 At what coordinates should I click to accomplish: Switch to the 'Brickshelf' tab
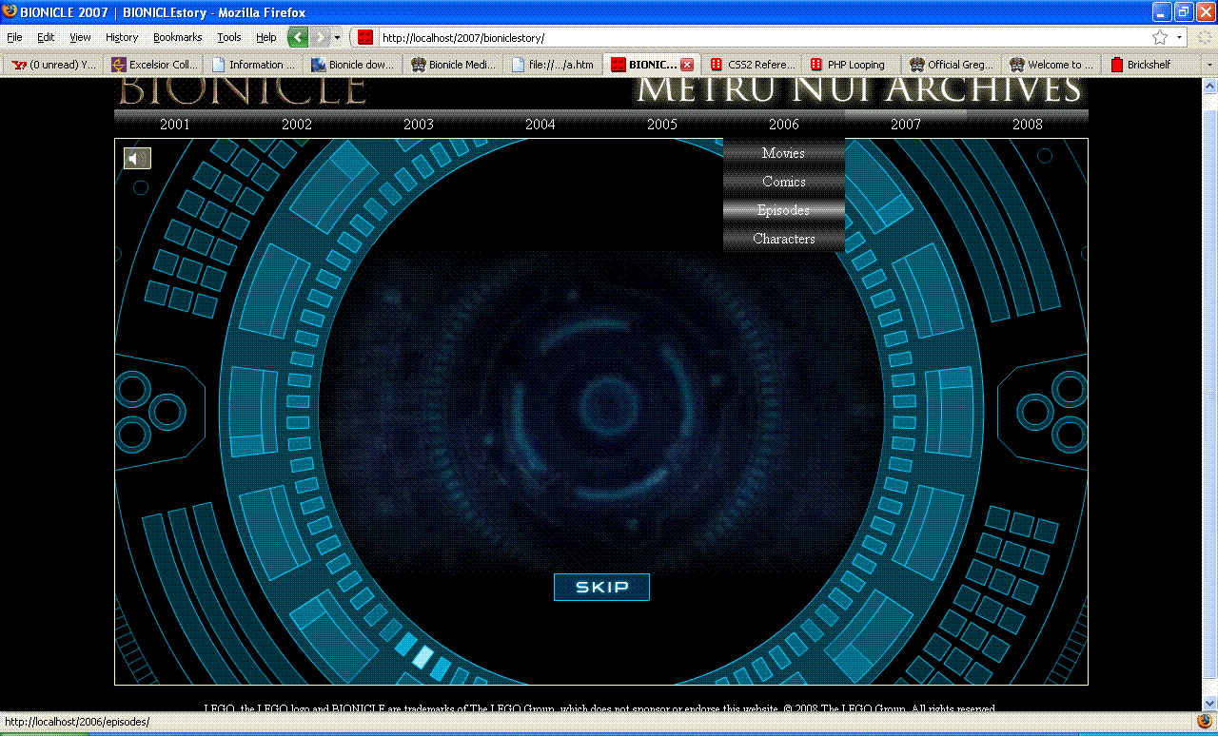[1151, 65]
